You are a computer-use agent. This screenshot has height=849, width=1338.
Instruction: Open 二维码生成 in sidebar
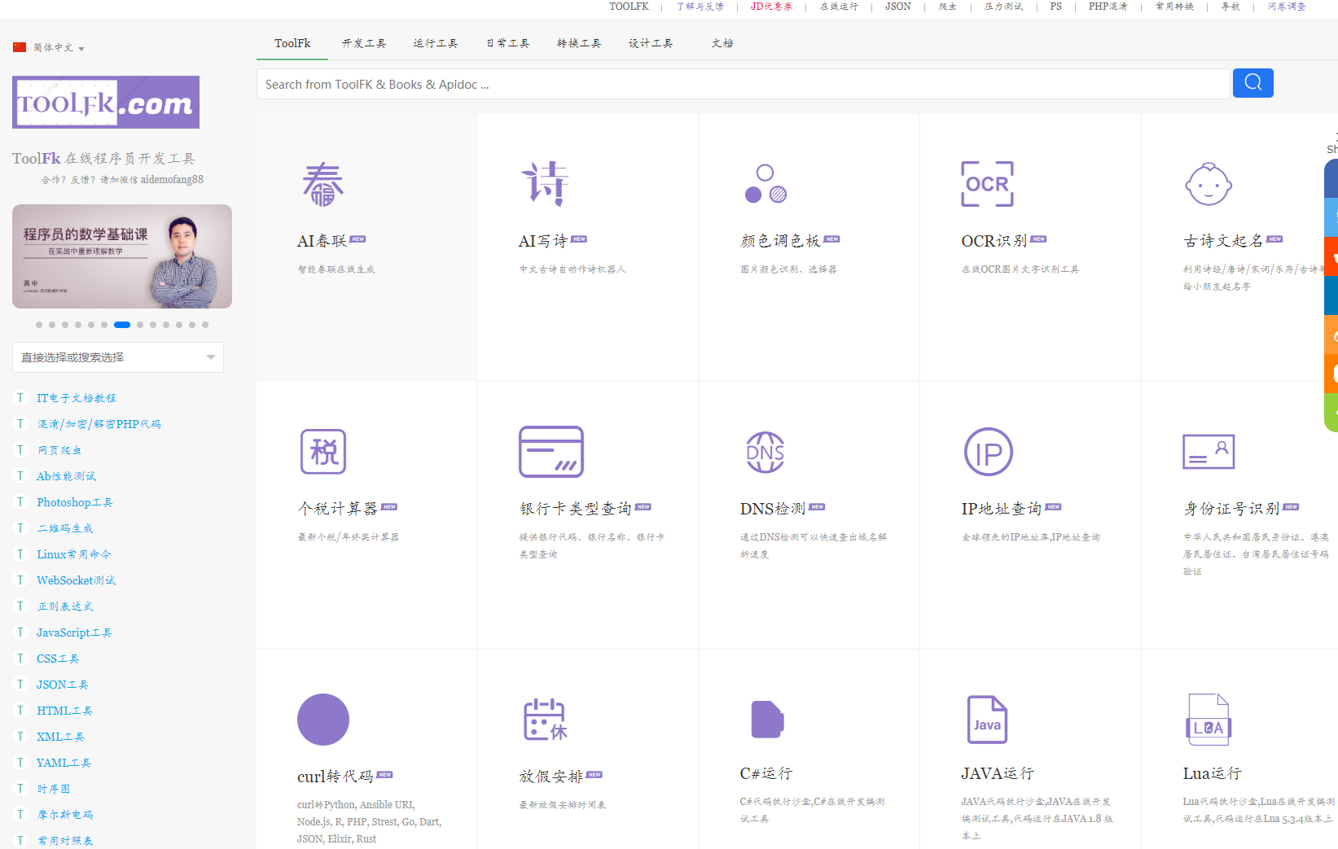[65, 528]
